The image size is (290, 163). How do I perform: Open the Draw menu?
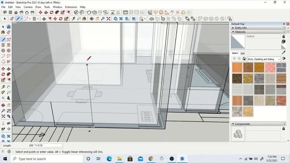[38, 7]
